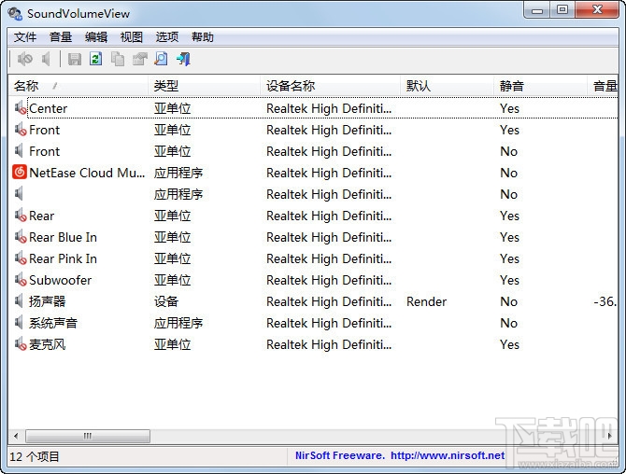Sort by the 类型 column header
This screenshot has height=474, width=626.
click(x=205, y=86)
